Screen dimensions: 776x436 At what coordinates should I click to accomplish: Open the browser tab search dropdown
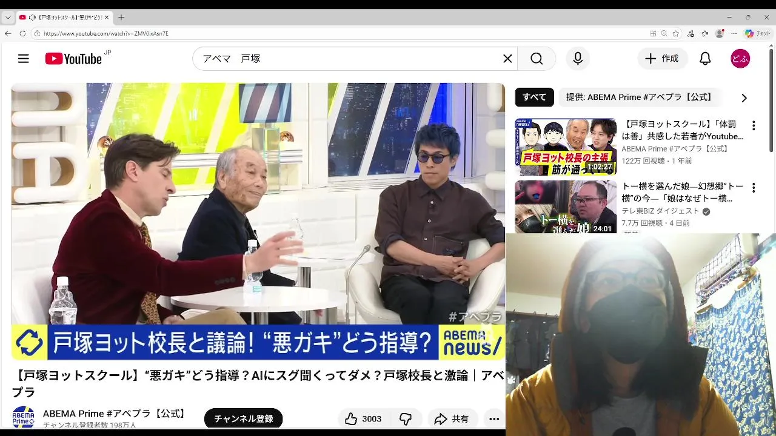(7, 18)
